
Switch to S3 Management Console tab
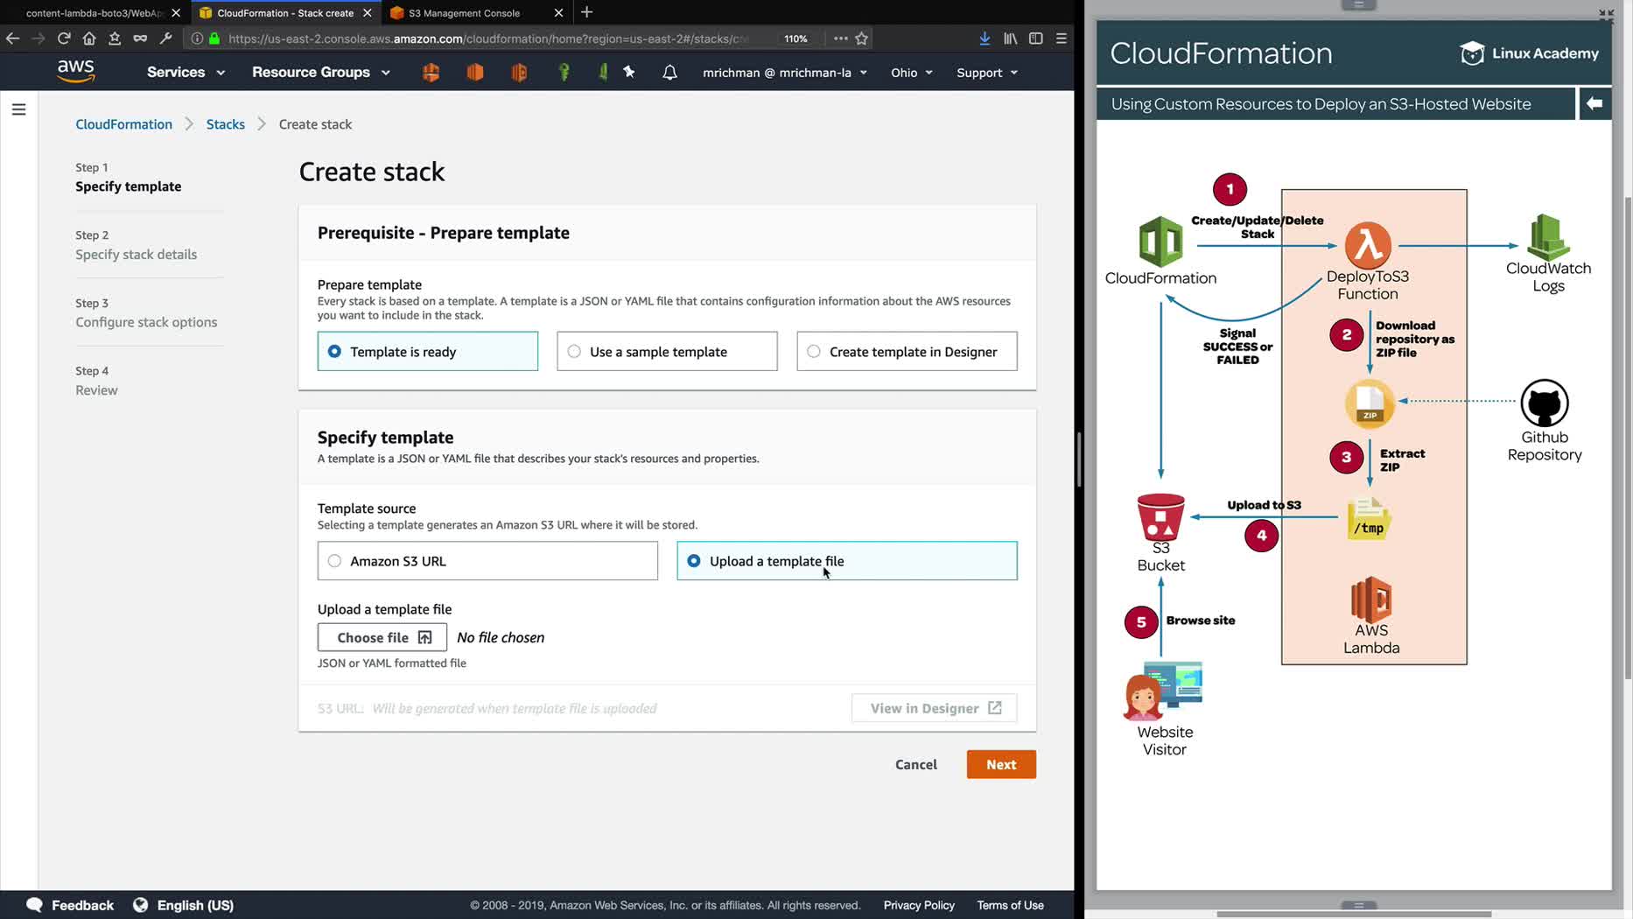465,13
